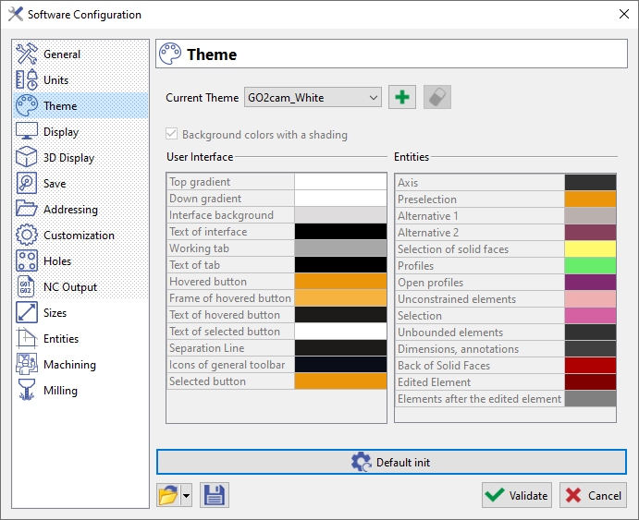Switch to the Machining settings section
The width and height of the screenshot is (639, 520).
pyautogui.click(x=68, y=365)
